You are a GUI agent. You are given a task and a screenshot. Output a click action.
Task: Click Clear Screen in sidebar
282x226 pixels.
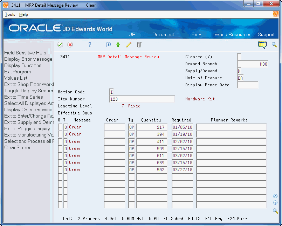point(18,147)
